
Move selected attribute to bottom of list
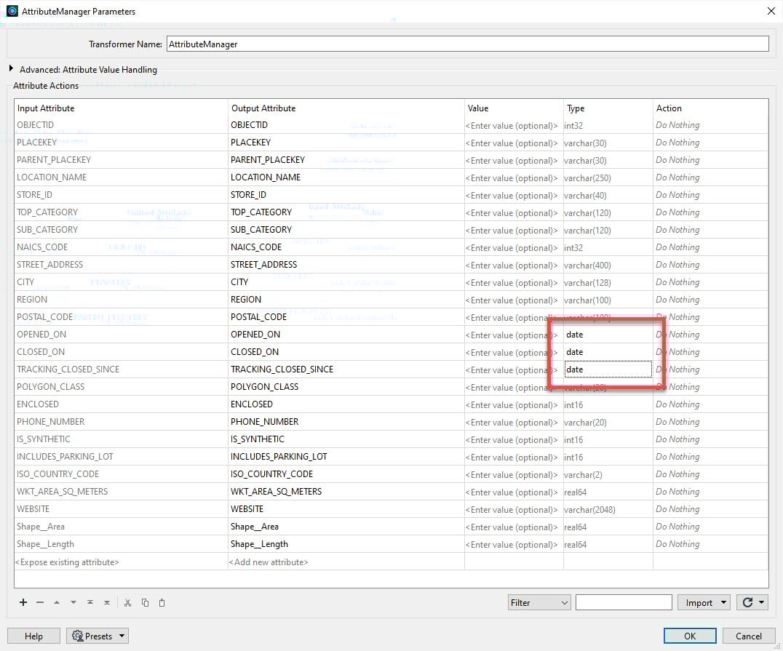(107, 602)
